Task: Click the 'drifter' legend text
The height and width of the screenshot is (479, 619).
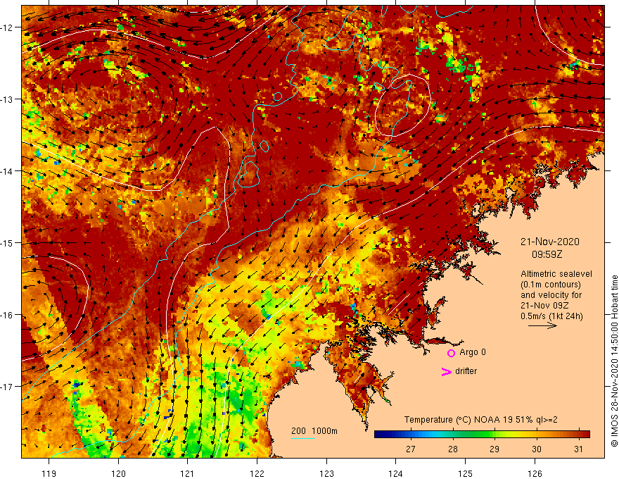Action: 466,371
